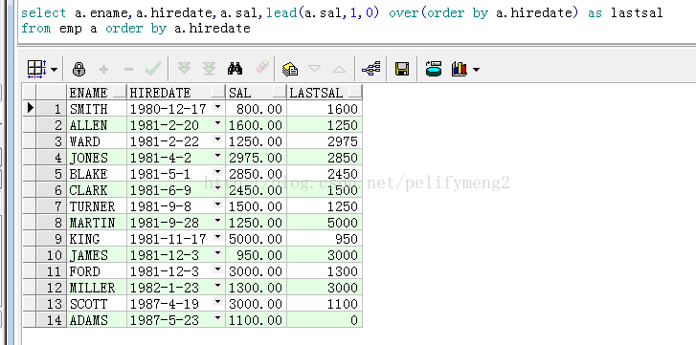This screenshot has width=696, height=345.
Task: Open date dropdown in KING row
Action: 217,237
